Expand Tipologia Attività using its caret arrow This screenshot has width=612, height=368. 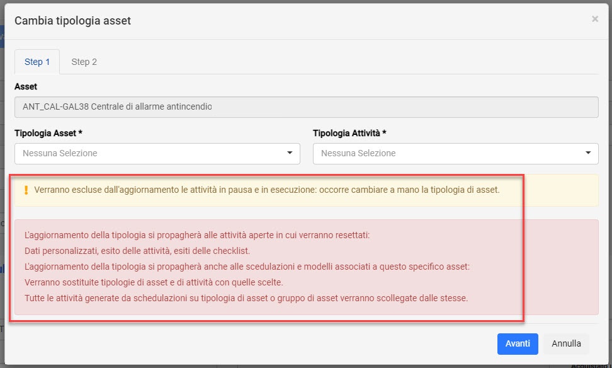click(588, 152)
